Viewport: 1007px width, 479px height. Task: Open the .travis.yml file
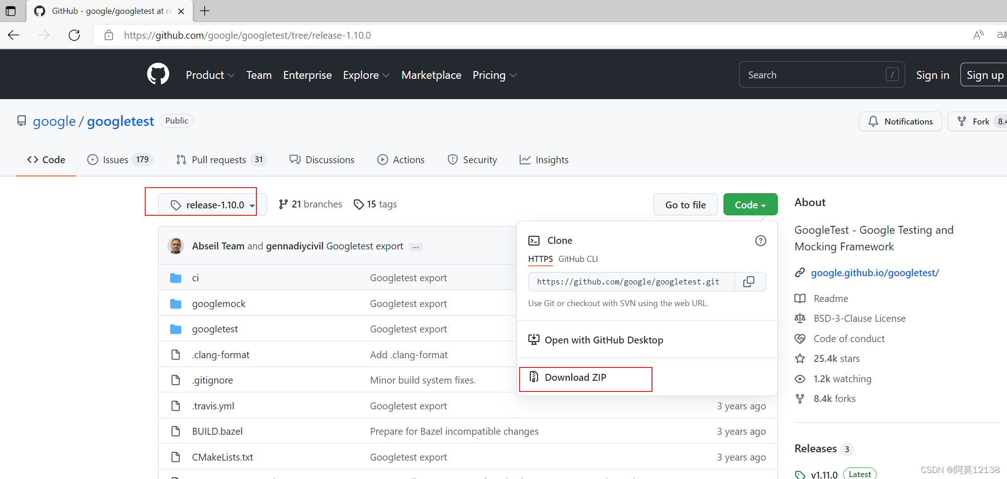[213, 406]
